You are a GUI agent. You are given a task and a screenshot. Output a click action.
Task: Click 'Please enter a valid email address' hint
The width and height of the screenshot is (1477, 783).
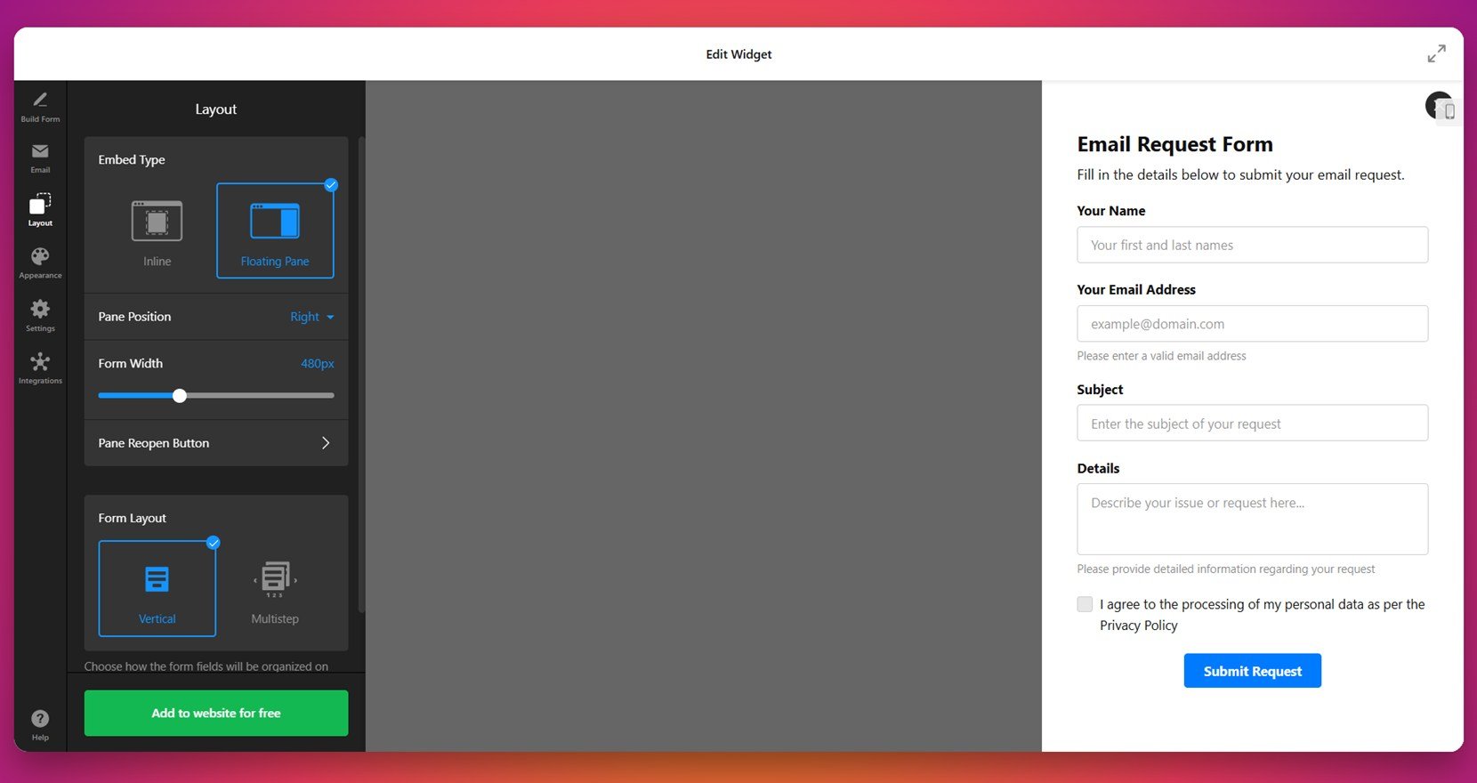click(x=1161, y=356)
